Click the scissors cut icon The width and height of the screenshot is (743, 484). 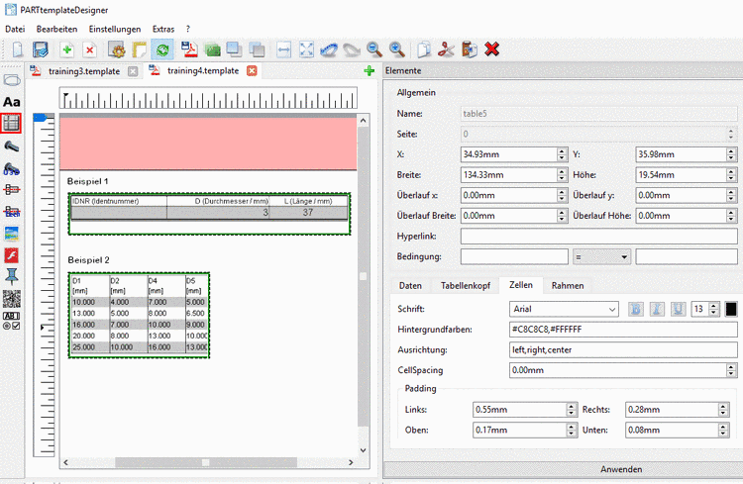(446, 48)
